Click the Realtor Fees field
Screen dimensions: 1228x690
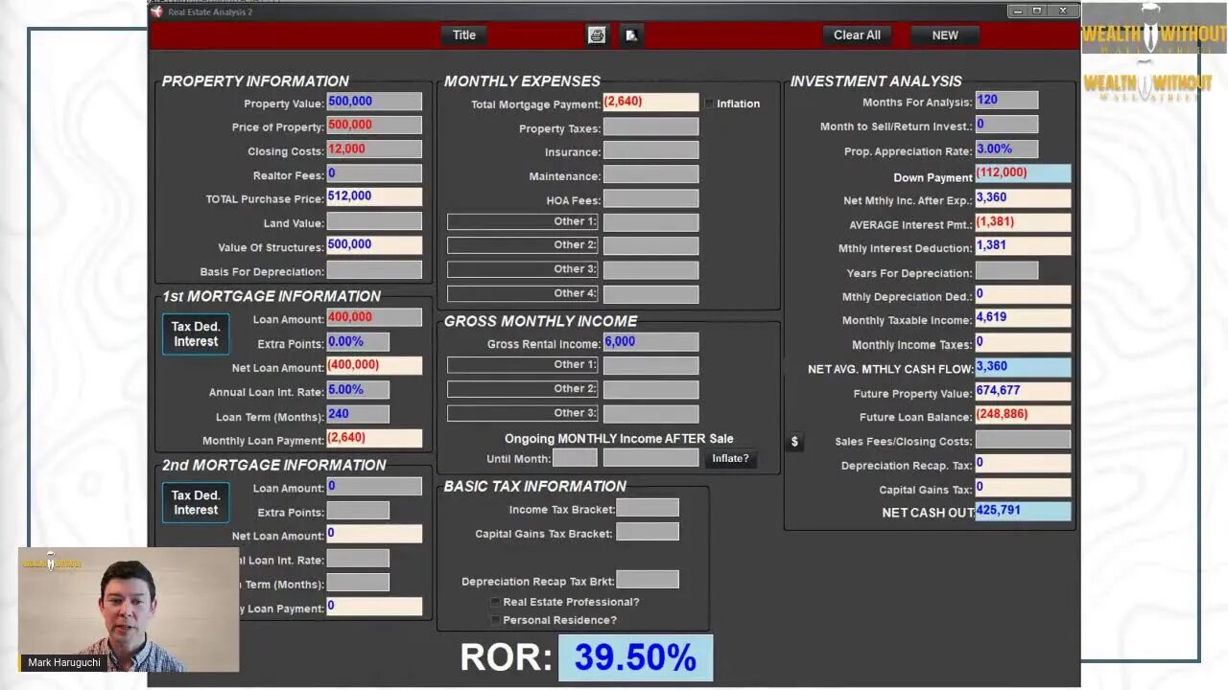click(x=374, y=173)
